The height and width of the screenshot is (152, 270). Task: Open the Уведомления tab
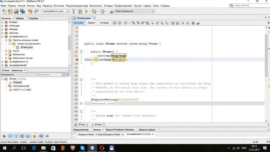(81, 130)
